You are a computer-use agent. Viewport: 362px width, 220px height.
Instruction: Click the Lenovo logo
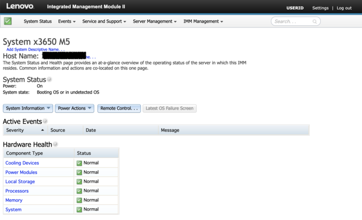click(20, 6)
